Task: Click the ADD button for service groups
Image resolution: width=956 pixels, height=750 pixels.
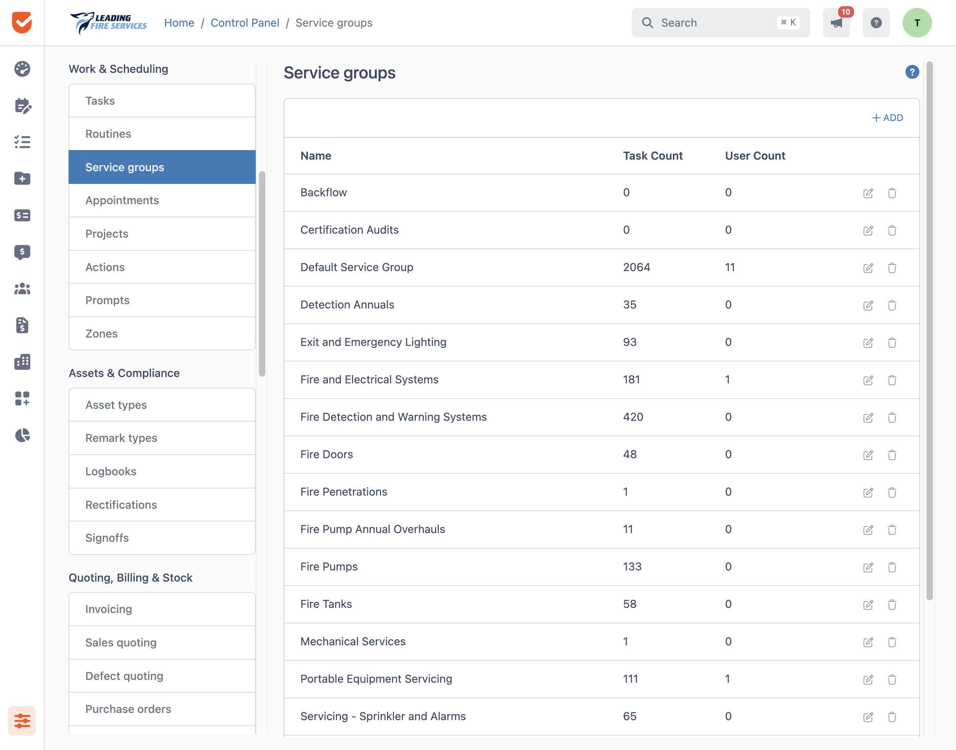Action: click(x=887, y=118)
